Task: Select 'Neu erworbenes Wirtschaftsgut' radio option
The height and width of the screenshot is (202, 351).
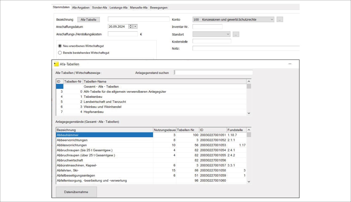Action: (x=60, y=46)
